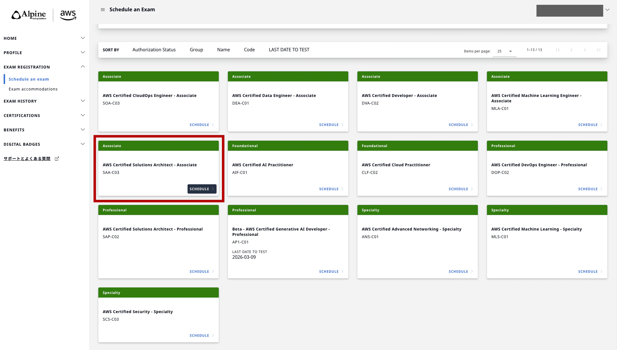Click the exam code DOP-C02
617x350 pixels.
coord(500,172)
